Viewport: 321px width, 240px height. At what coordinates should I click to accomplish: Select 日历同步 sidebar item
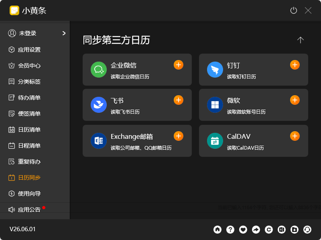click(35, 178)
